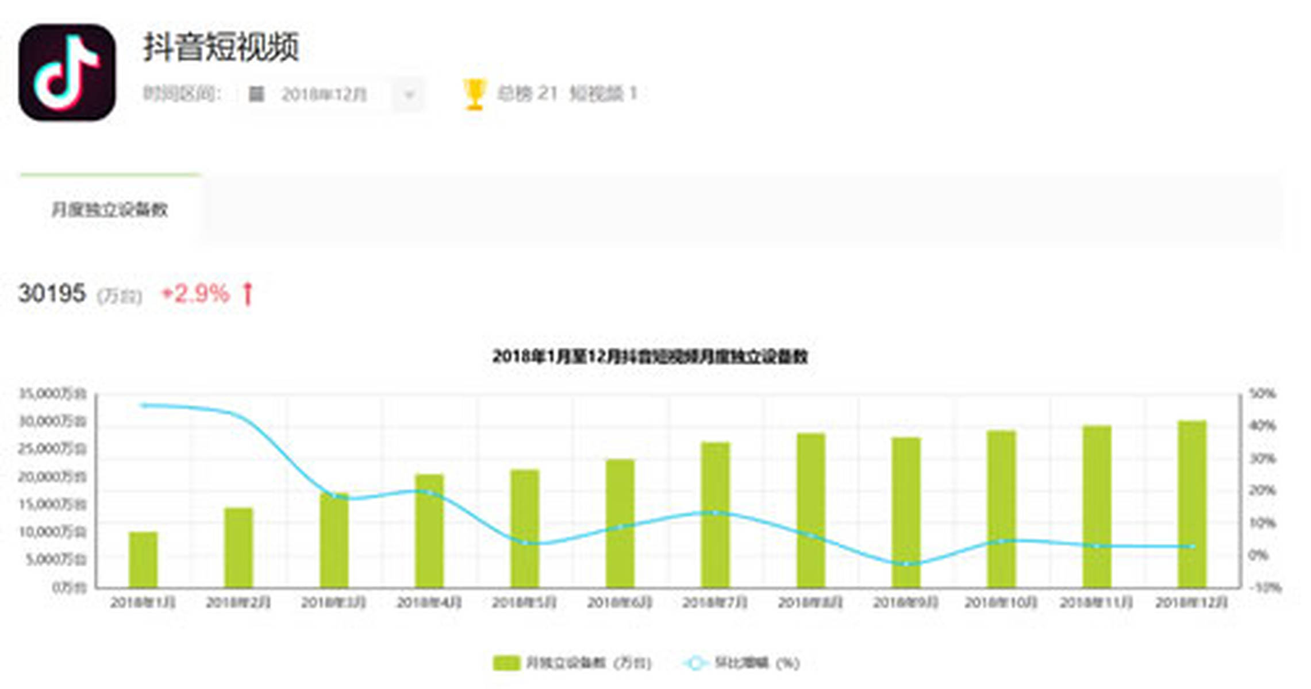Click the 2018年10月 green bar
The height and width of the screenshot is (689, 1311).
pyautogui.click(x=1002, y=509)
